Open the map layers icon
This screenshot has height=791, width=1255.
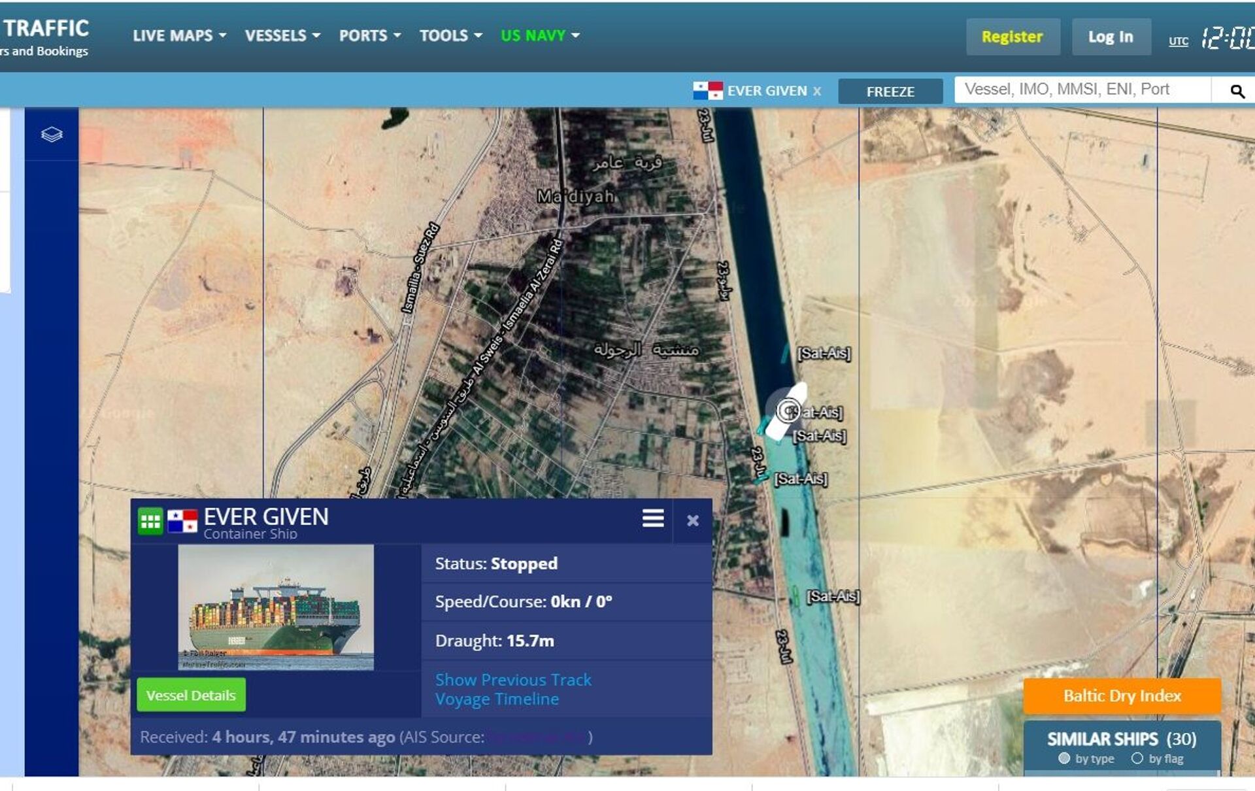(x=52, y=135)
